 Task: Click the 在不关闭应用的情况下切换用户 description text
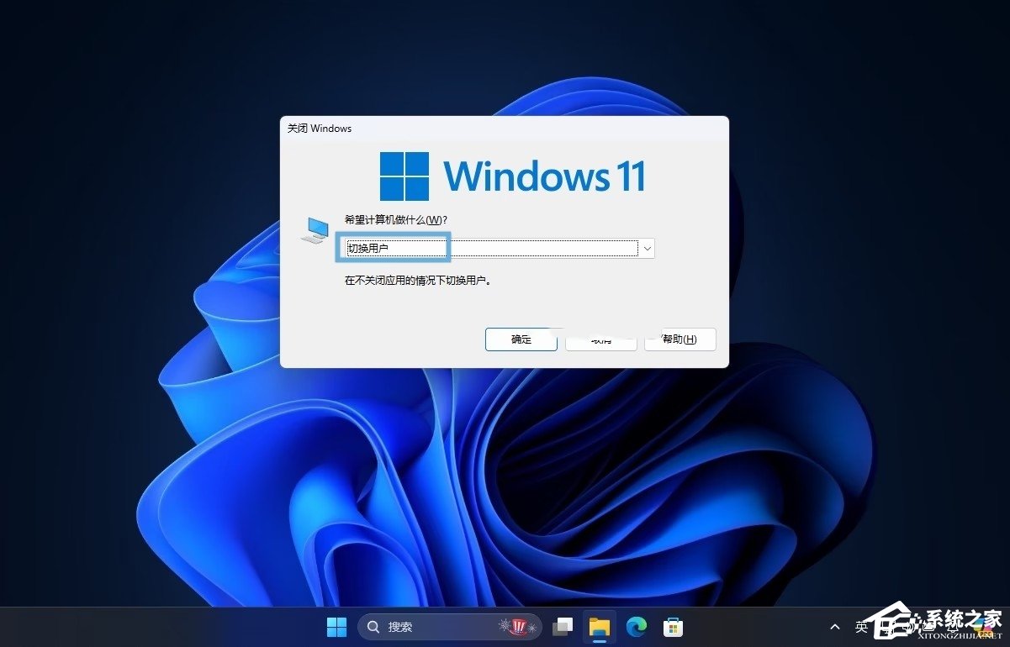[x=417, y=281]
